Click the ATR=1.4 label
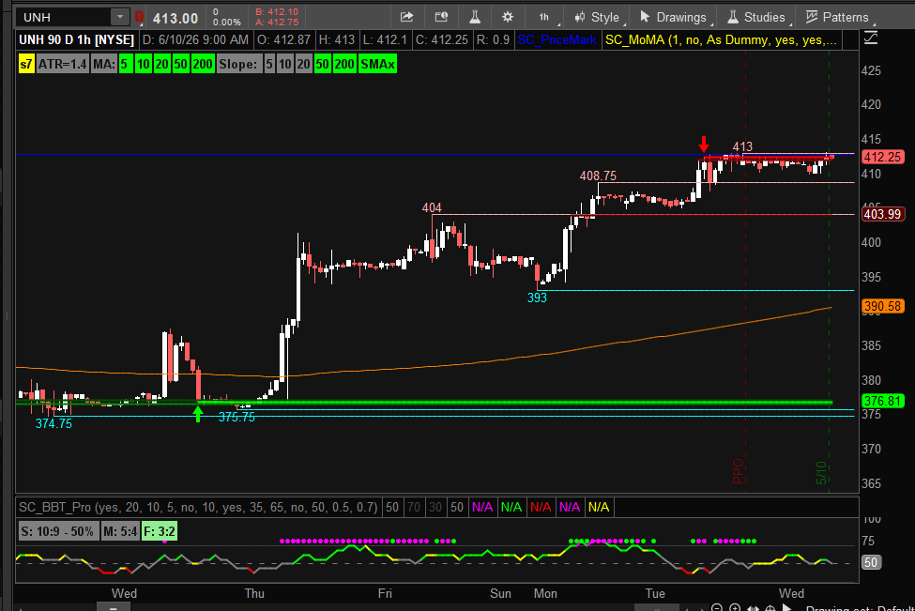Image resolution: width=915 pixels, height=611 pixels. (63, 64)
